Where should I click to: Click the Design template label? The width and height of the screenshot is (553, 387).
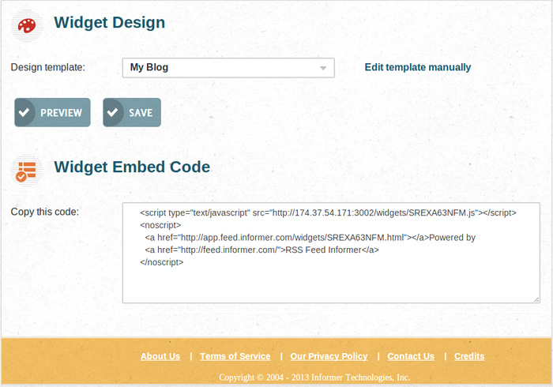click(47, 67)
